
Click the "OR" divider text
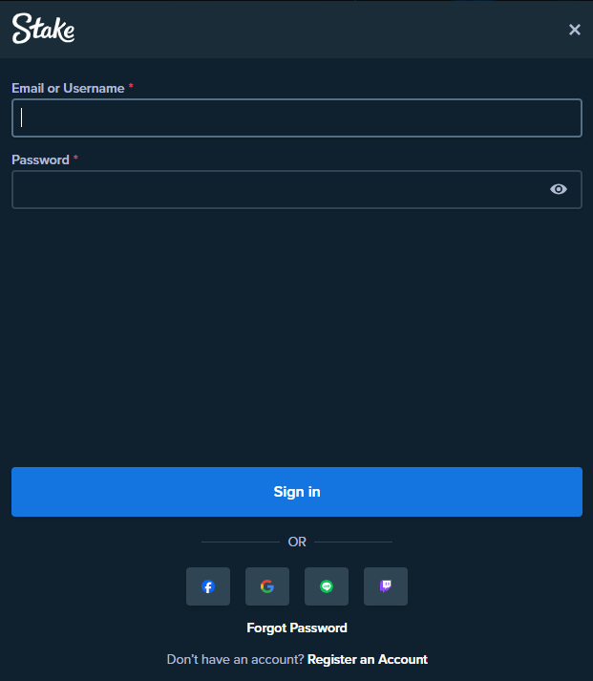click(x=297, y=543)
